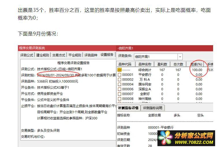The width and height of the screenshot is (218, 147).
Task: Click the icon beside 000006
Action: point(119,89)
